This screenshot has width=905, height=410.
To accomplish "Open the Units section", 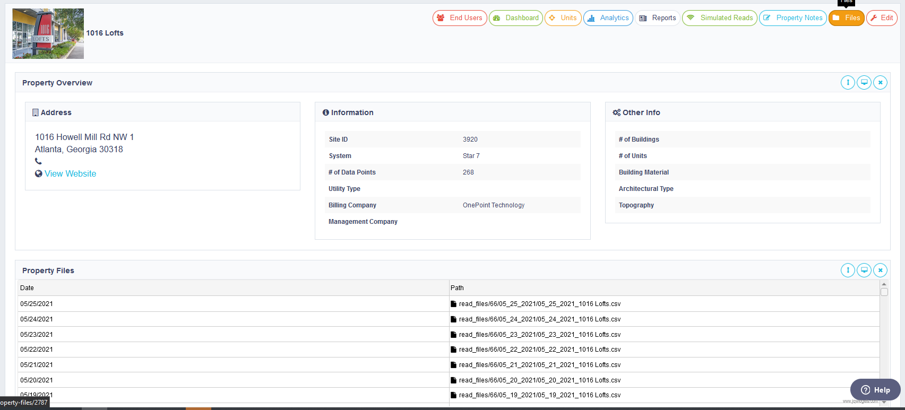I will [563, 18].
